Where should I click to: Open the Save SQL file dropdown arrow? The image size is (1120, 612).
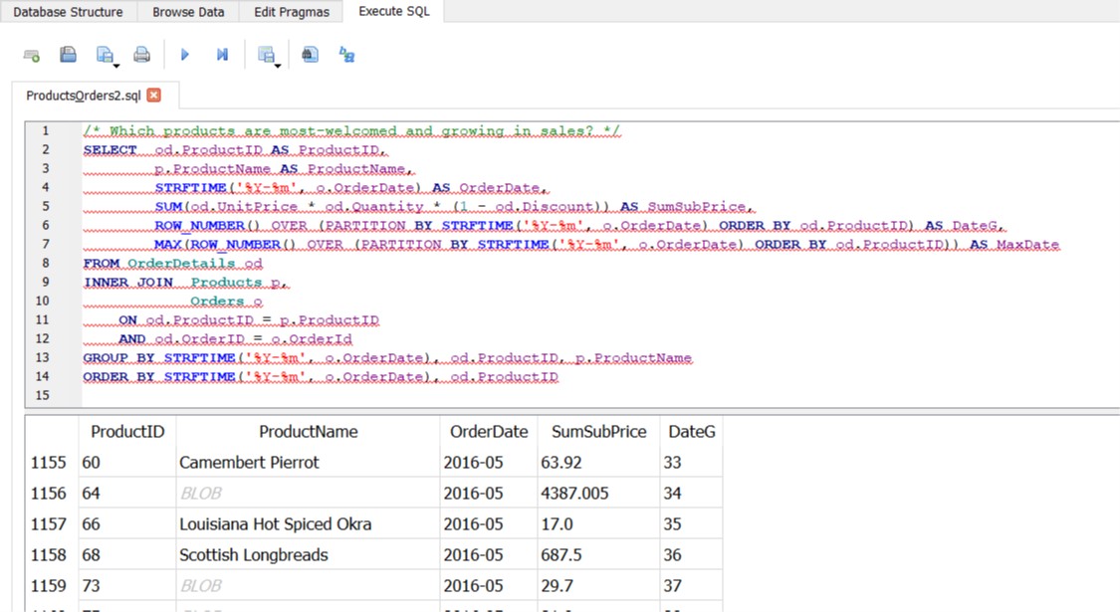[116, 66]
